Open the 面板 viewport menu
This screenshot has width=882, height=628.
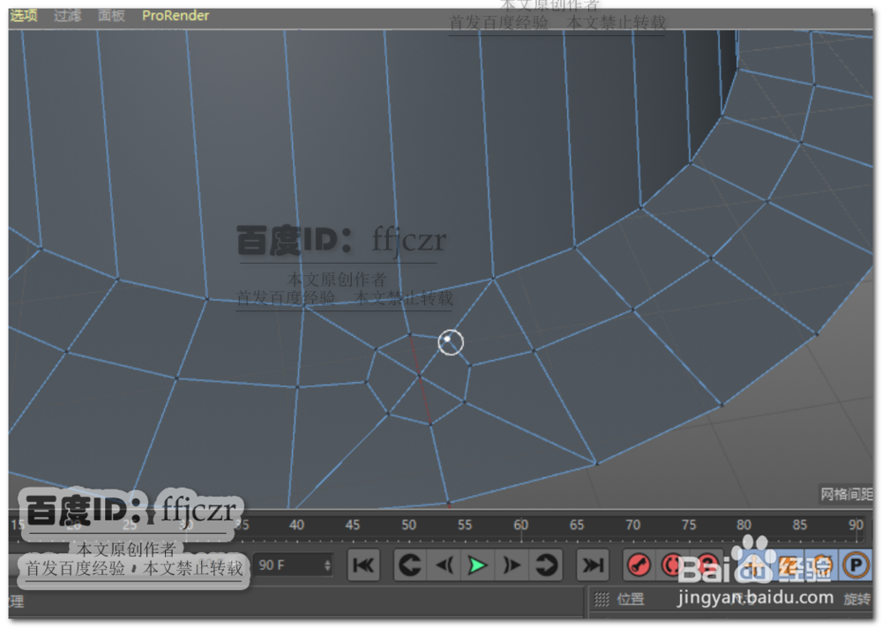pos(111,15)
